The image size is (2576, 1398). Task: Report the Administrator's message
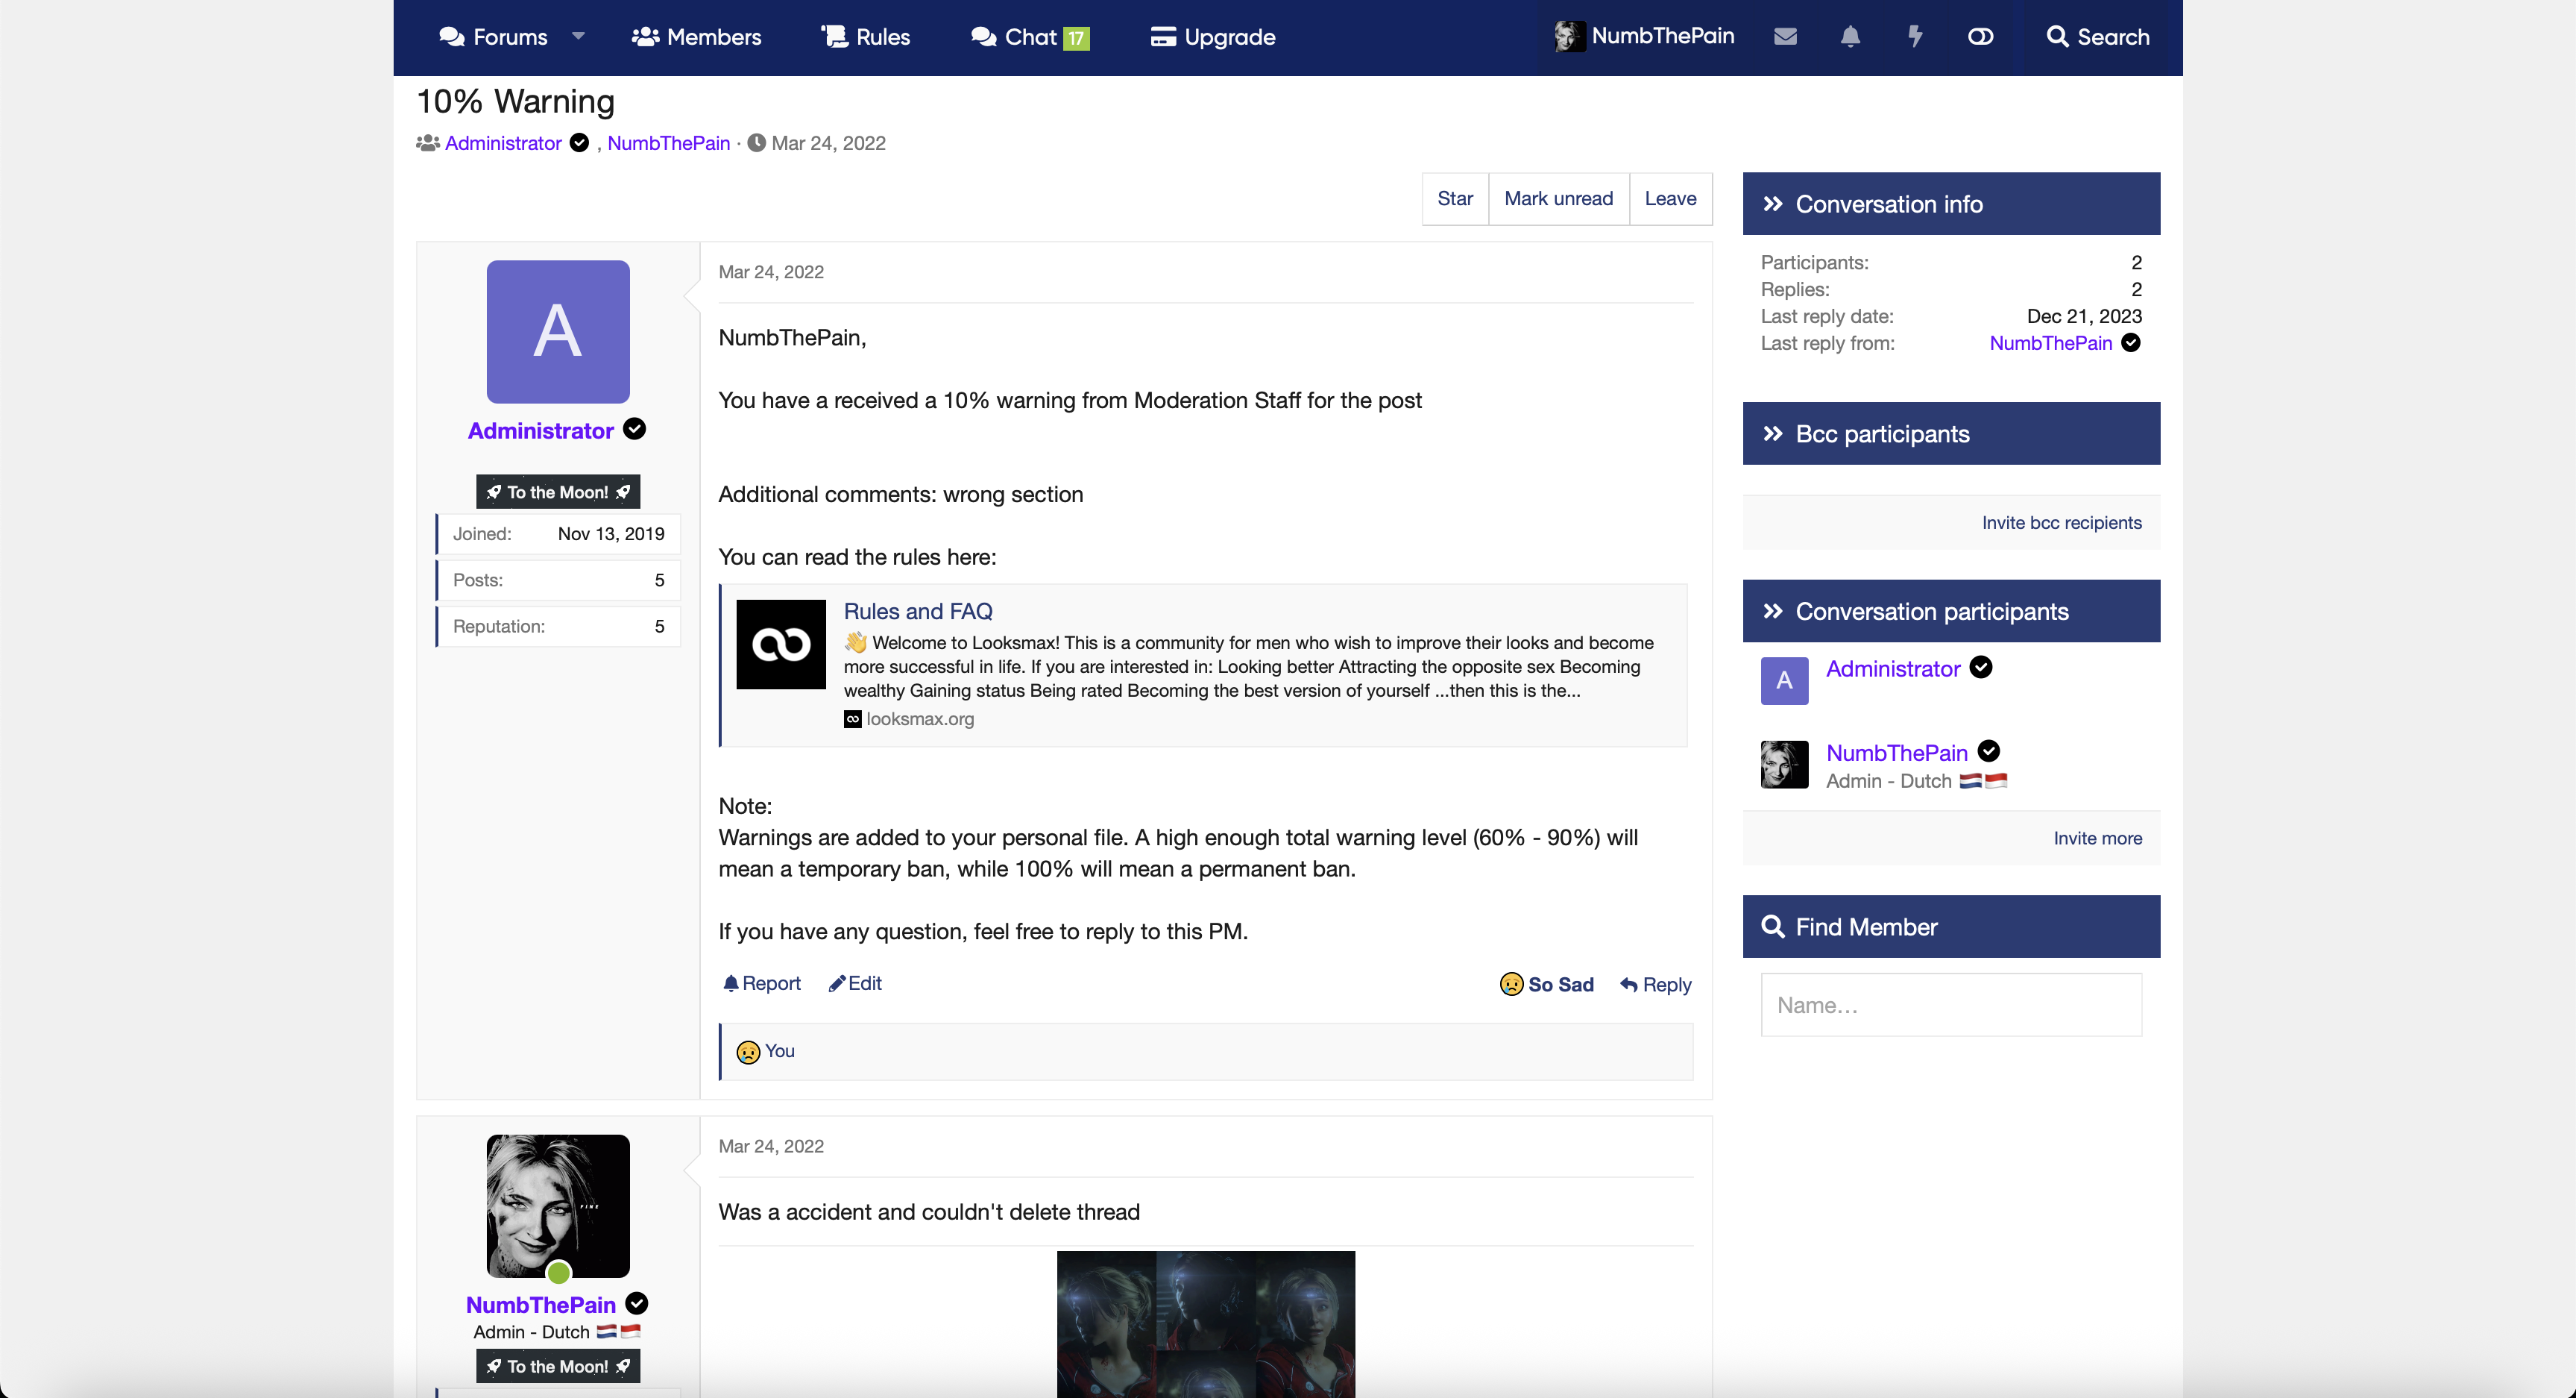762,984
